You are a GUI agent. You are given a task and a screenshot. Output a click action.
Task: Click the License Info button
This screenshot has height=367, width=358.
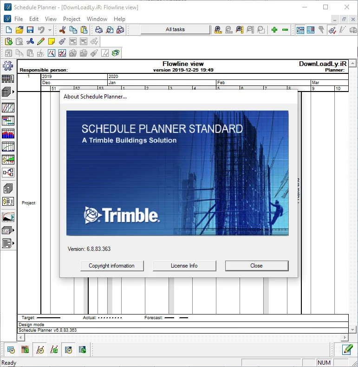pos(184,266)
